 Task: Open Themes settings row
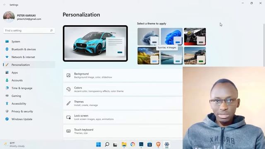[x=123, y=103]
